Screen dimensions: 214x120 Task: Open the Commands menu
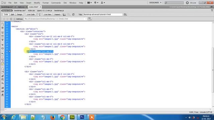[x=56, y=3]
